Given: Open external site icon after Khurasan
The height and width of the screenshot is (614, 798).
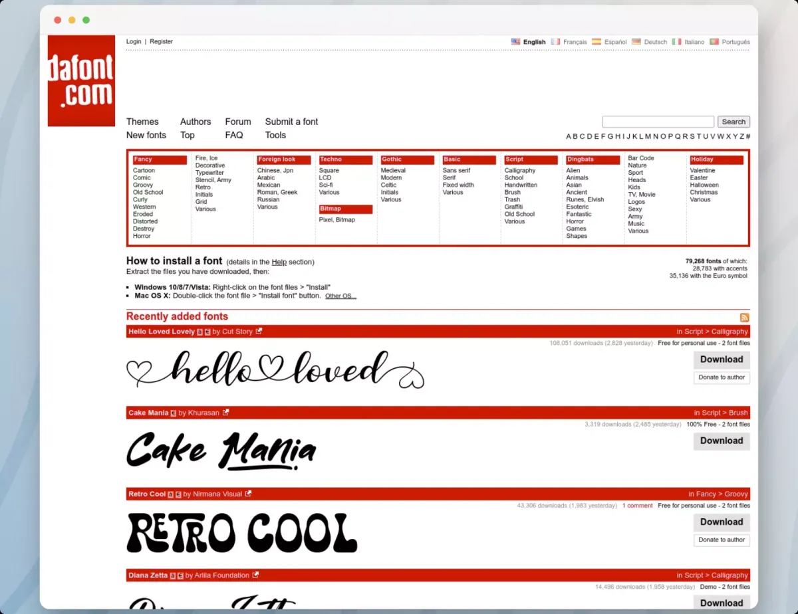Looking at the screenshot, I should (x=225, y=413).
